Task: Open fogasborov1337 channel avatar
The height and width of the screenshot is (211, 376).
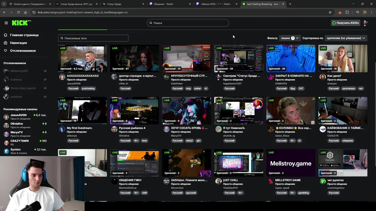Action: pyautogui.click(x=219, y=77)
